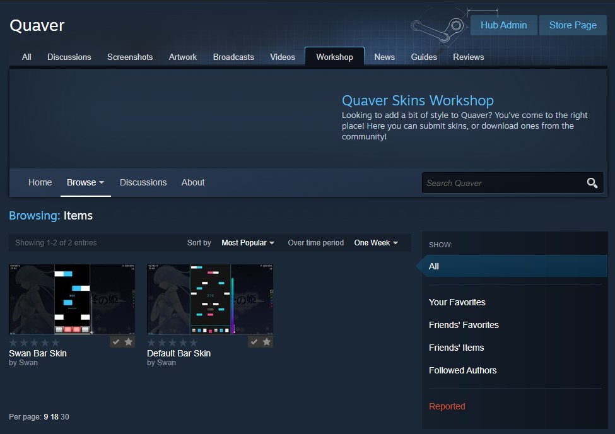Go to the Store Page
The width and height of the screenshot is (615, 434).
point(572,25)
